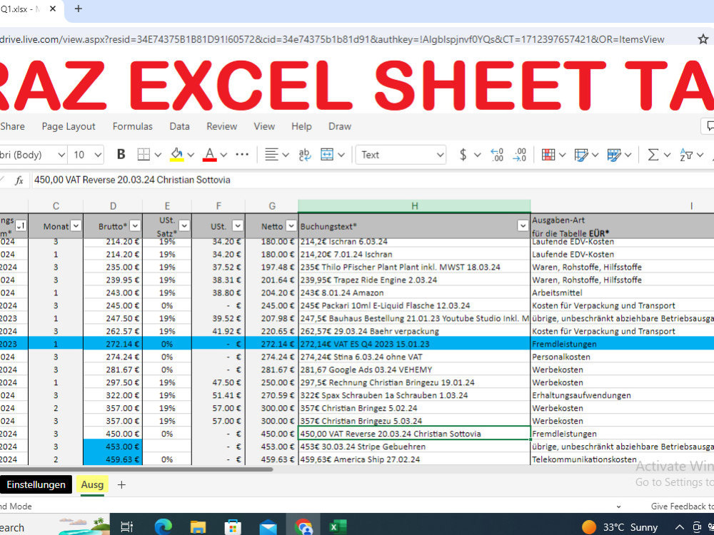The image size is (714, 535).
Task: Open a new browser tab
Action: (79, 9)
